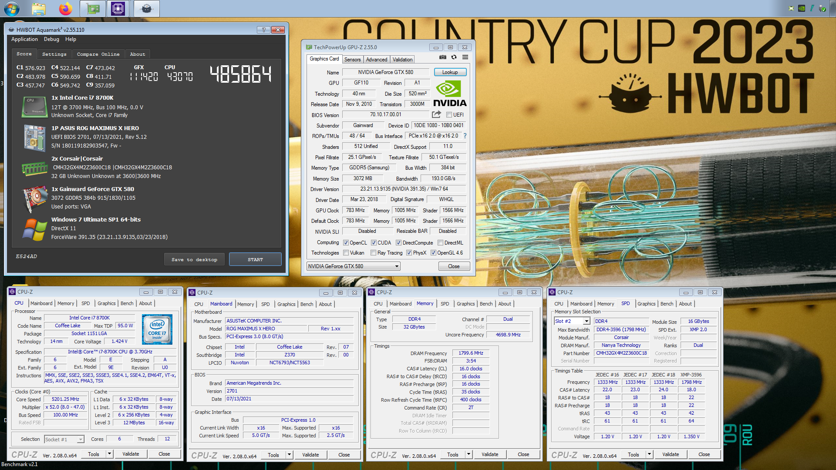Click the RAM stick icon in Aquamark
The height and width of the screenshot is (470, 836).
(34, 169)
